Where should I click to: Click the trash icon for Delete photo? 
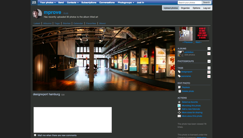pyautogui.click(x=180, y=91)
